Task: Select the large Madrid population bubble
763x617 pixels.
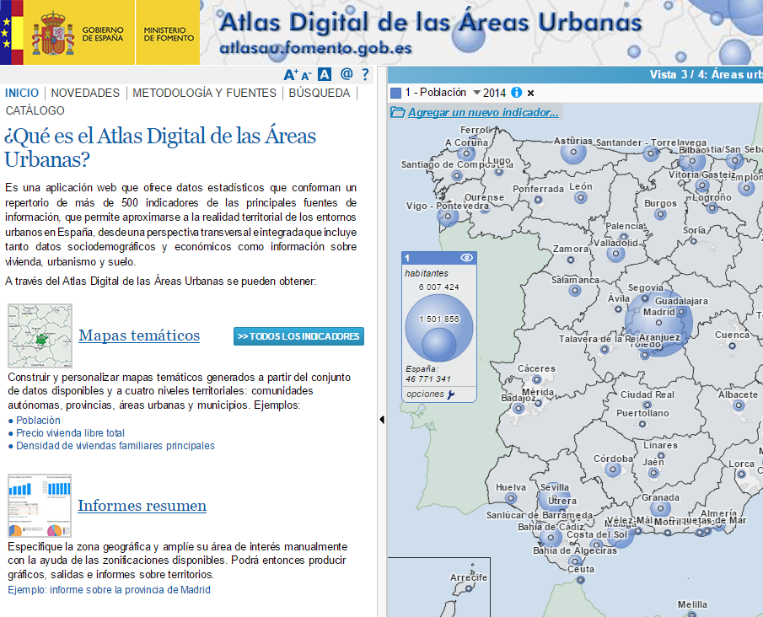Action: pyautogui.click(x=658, y=323)
